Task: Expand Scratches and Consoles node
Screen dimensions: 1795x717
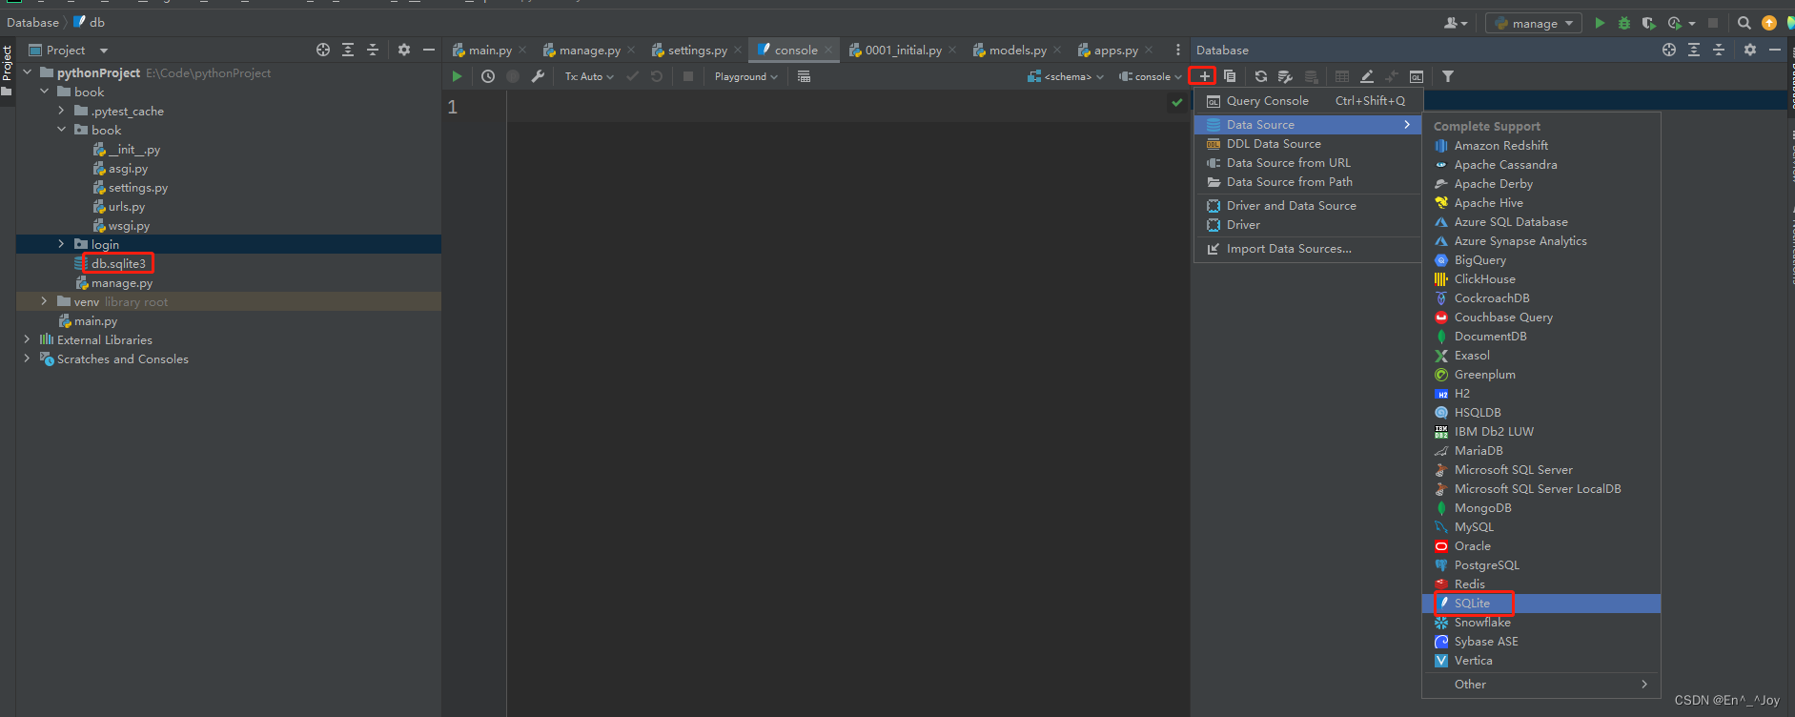Action: coord(28,358)
